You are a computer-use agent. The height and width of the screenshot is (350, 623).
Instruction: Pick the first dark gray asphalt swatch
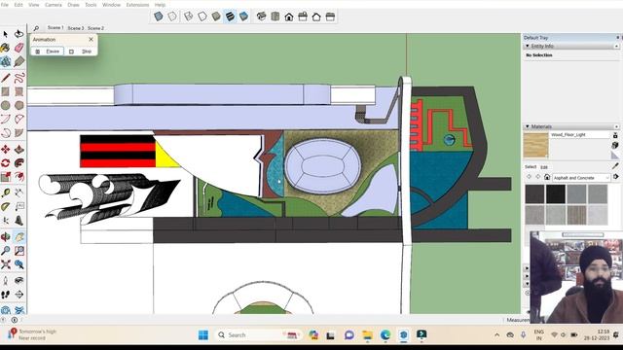(x=534, y=194)
